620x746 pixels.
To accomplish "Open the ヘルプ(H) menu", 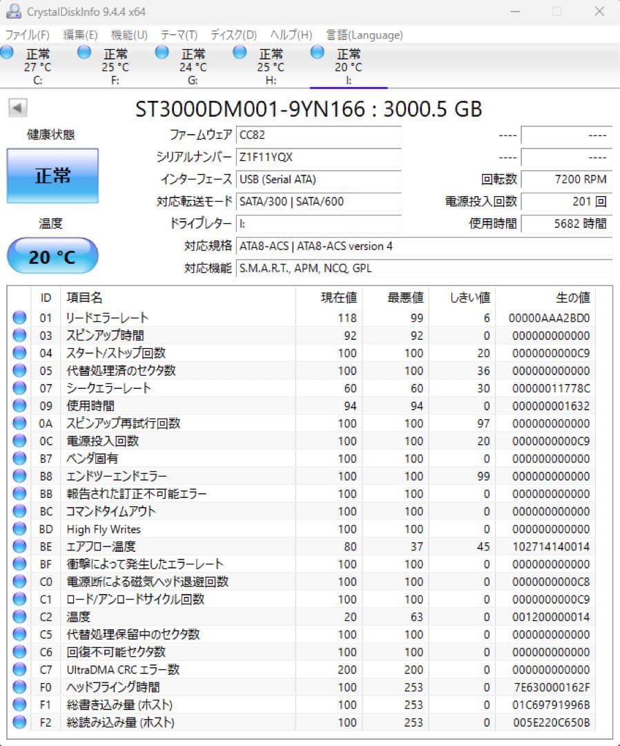I will 291,35.
